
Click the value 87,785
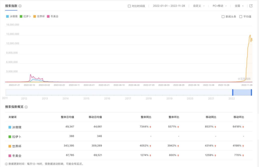[70, 155]
